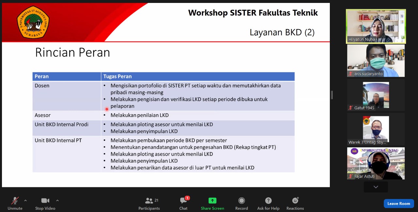Open the Chat panel

pos(183,201)
